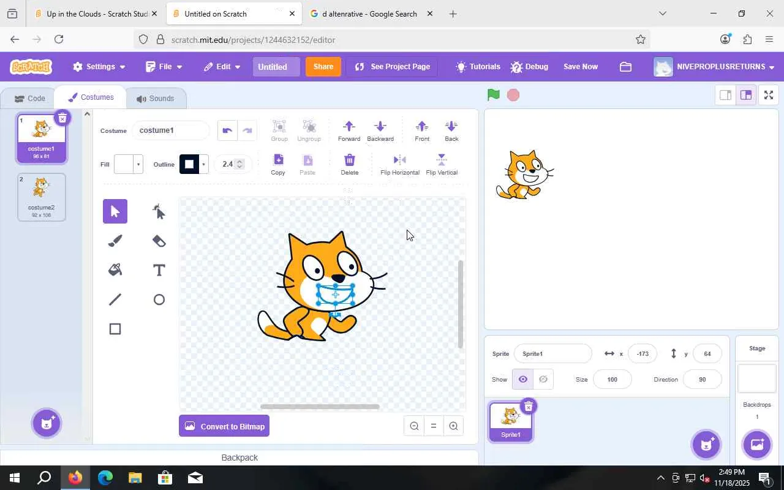This screenshot has height=490, width=784.
Task: Click the Redo arrow in costume editor
Action: point(247,130)
